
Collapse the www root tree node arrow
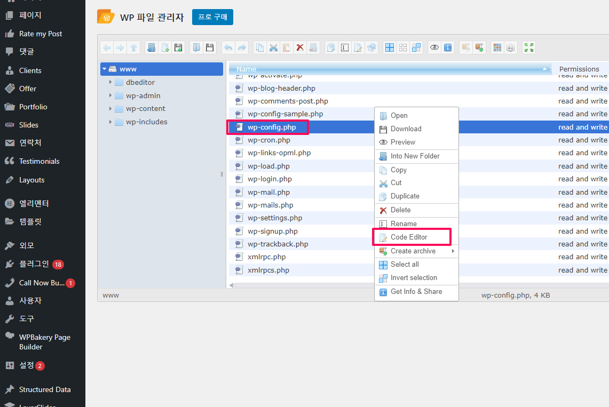click(105, 69)
